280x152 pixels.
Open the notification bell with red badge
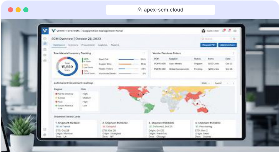click(223, 31)
